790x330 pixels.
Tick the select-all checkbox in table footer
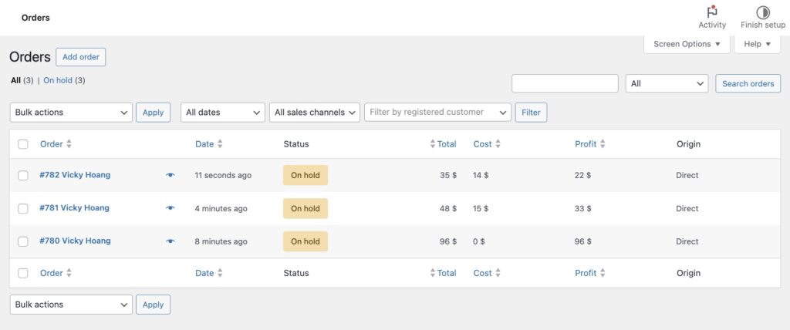click(23, 273)
